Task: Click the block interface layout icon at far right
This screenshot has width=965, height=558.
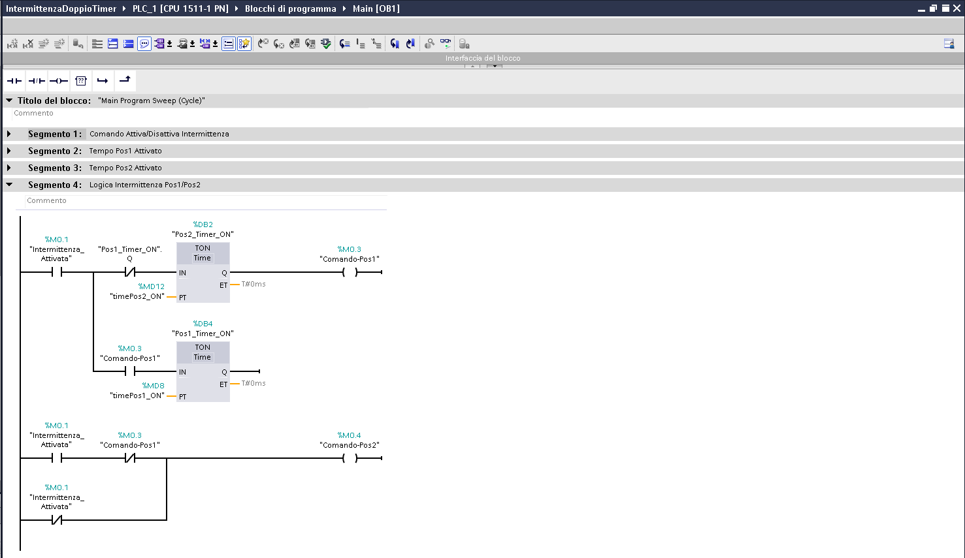Action: (949, 44)
